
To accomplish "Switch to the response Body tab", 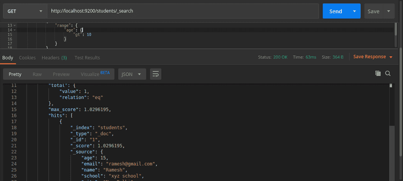I will (x=8, y=58).
